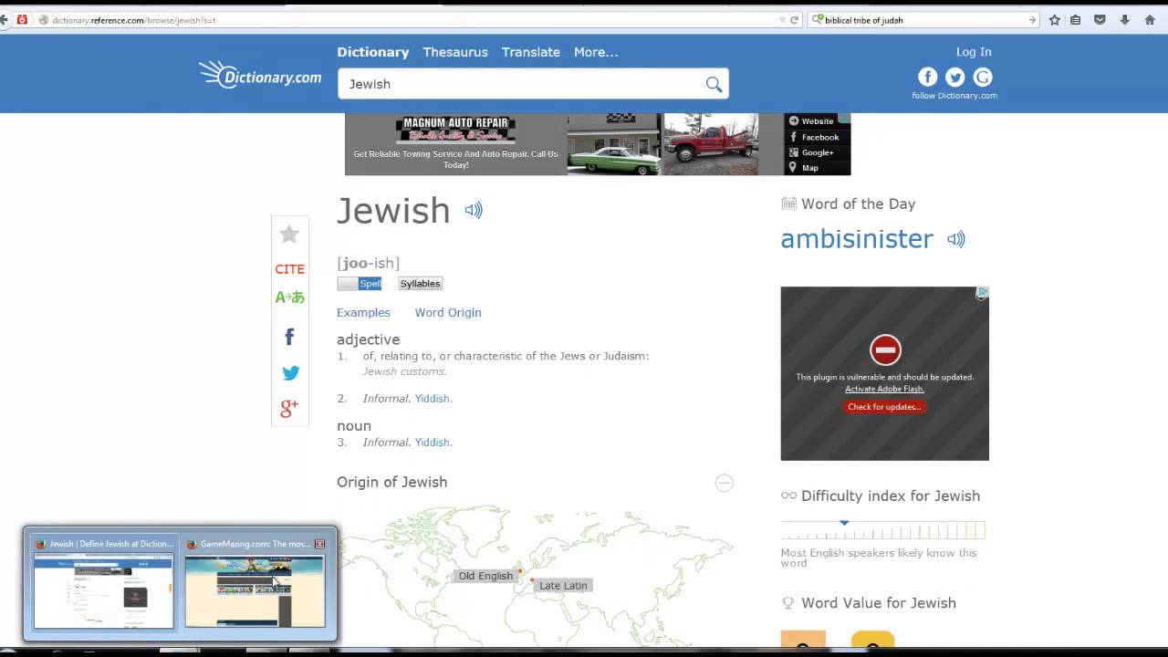Select the Dictionary tab in site header
The image size is (1168, 657).
pyautogui.click(x=372, y=52)
